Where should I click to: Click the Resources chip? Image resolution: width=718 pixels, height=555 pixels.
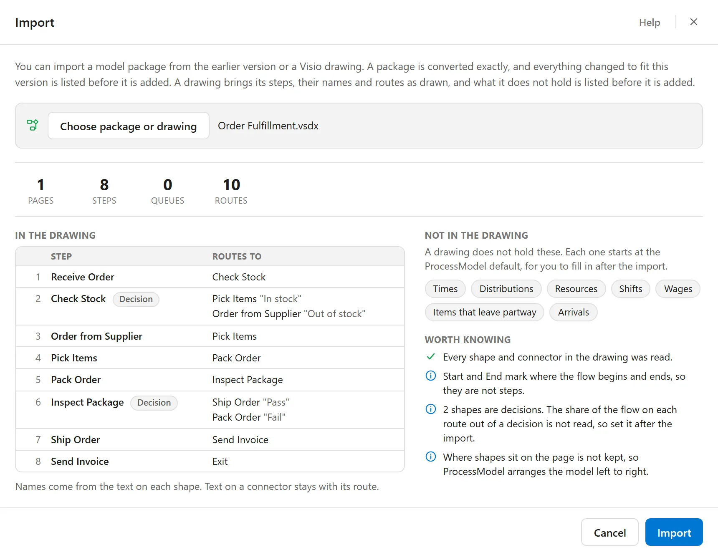[x=576, y=289]
